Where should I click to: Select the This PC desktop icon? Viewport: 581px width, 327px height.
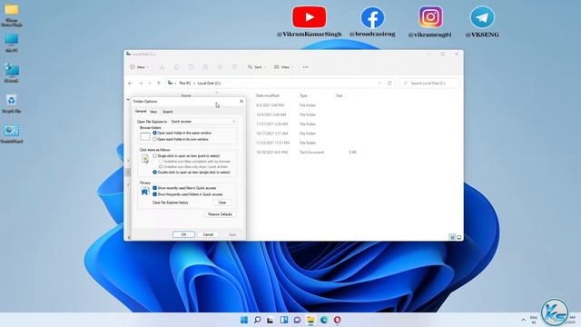point(11,43)
